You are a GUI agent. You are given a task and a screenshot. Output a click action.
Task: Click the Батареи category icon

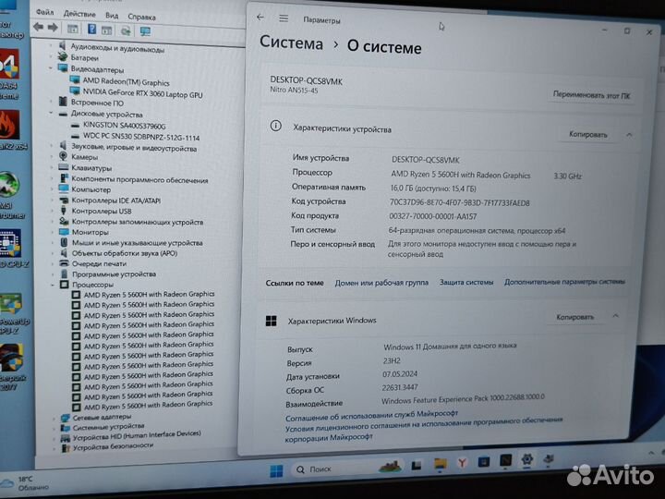[x=63, y=56]
